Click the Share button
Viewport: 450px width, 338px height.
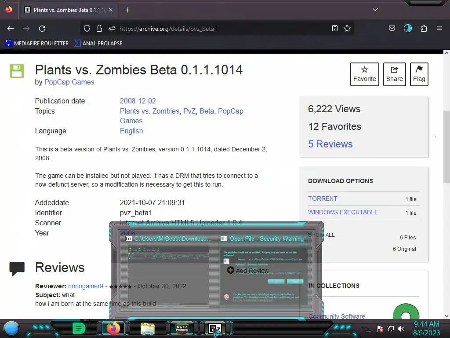pos(394,74)
